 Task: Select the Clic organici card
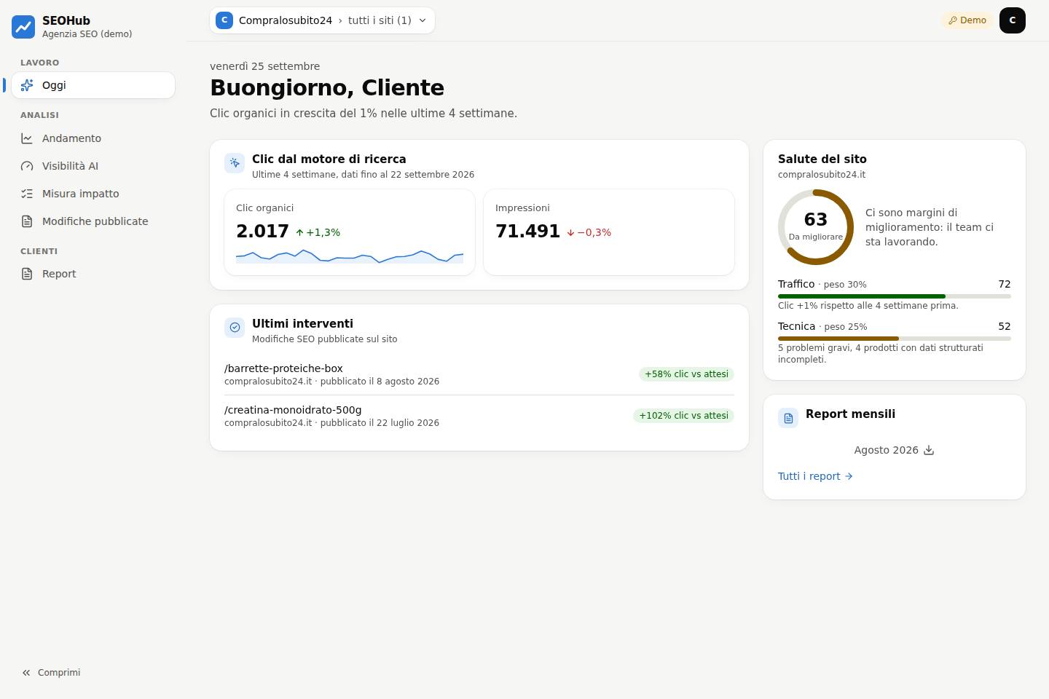tap(350, 232)
